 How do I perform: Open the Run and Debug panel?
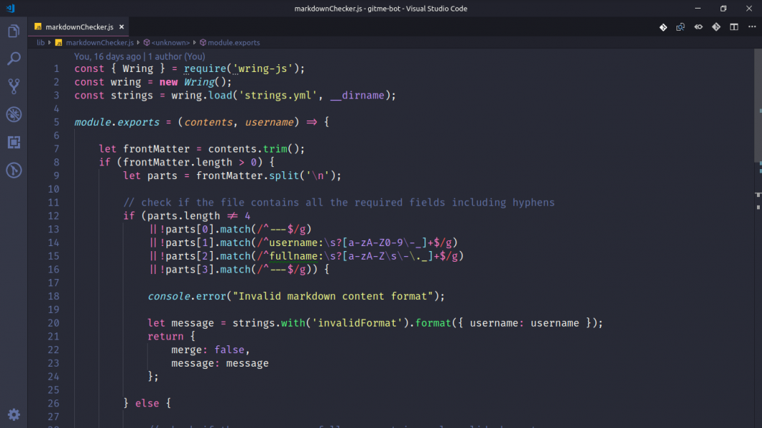[x=14, y=114]
